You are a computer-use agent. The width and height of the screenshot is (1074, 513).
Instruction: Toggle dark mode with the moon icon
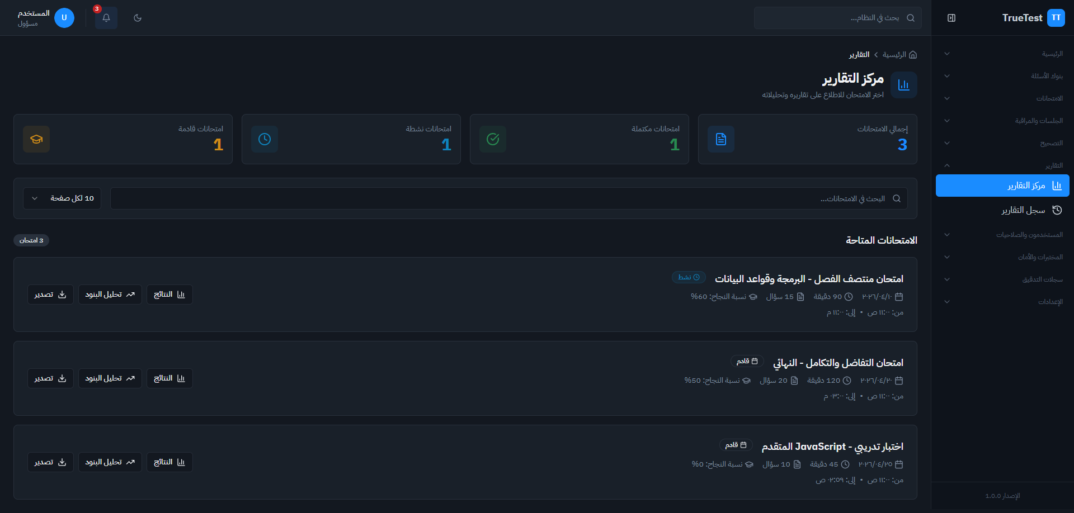(138, 18)
